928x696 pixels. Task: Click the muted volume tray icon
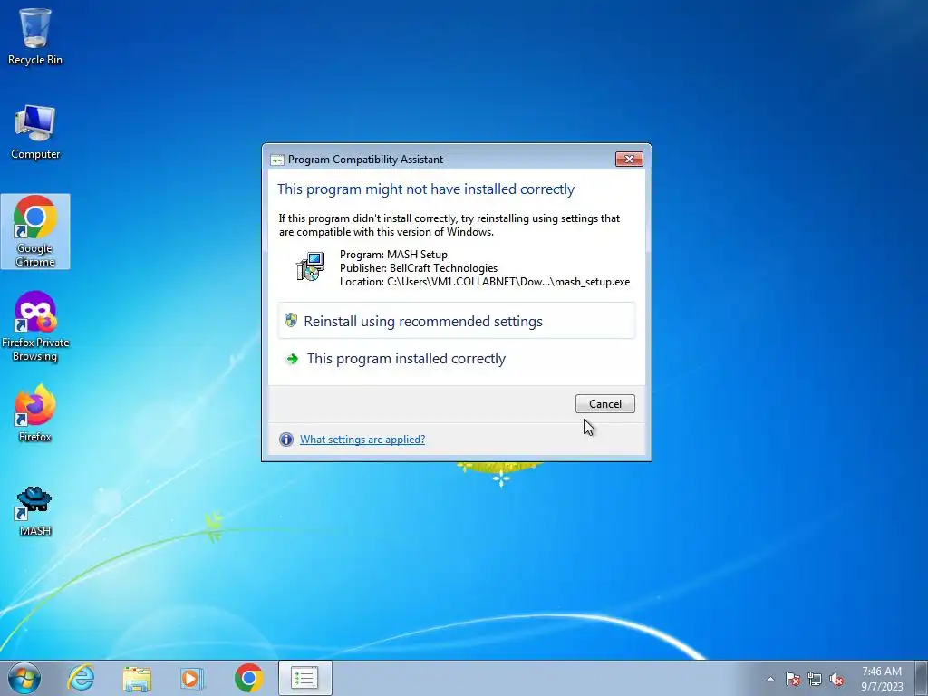point(836,679)
